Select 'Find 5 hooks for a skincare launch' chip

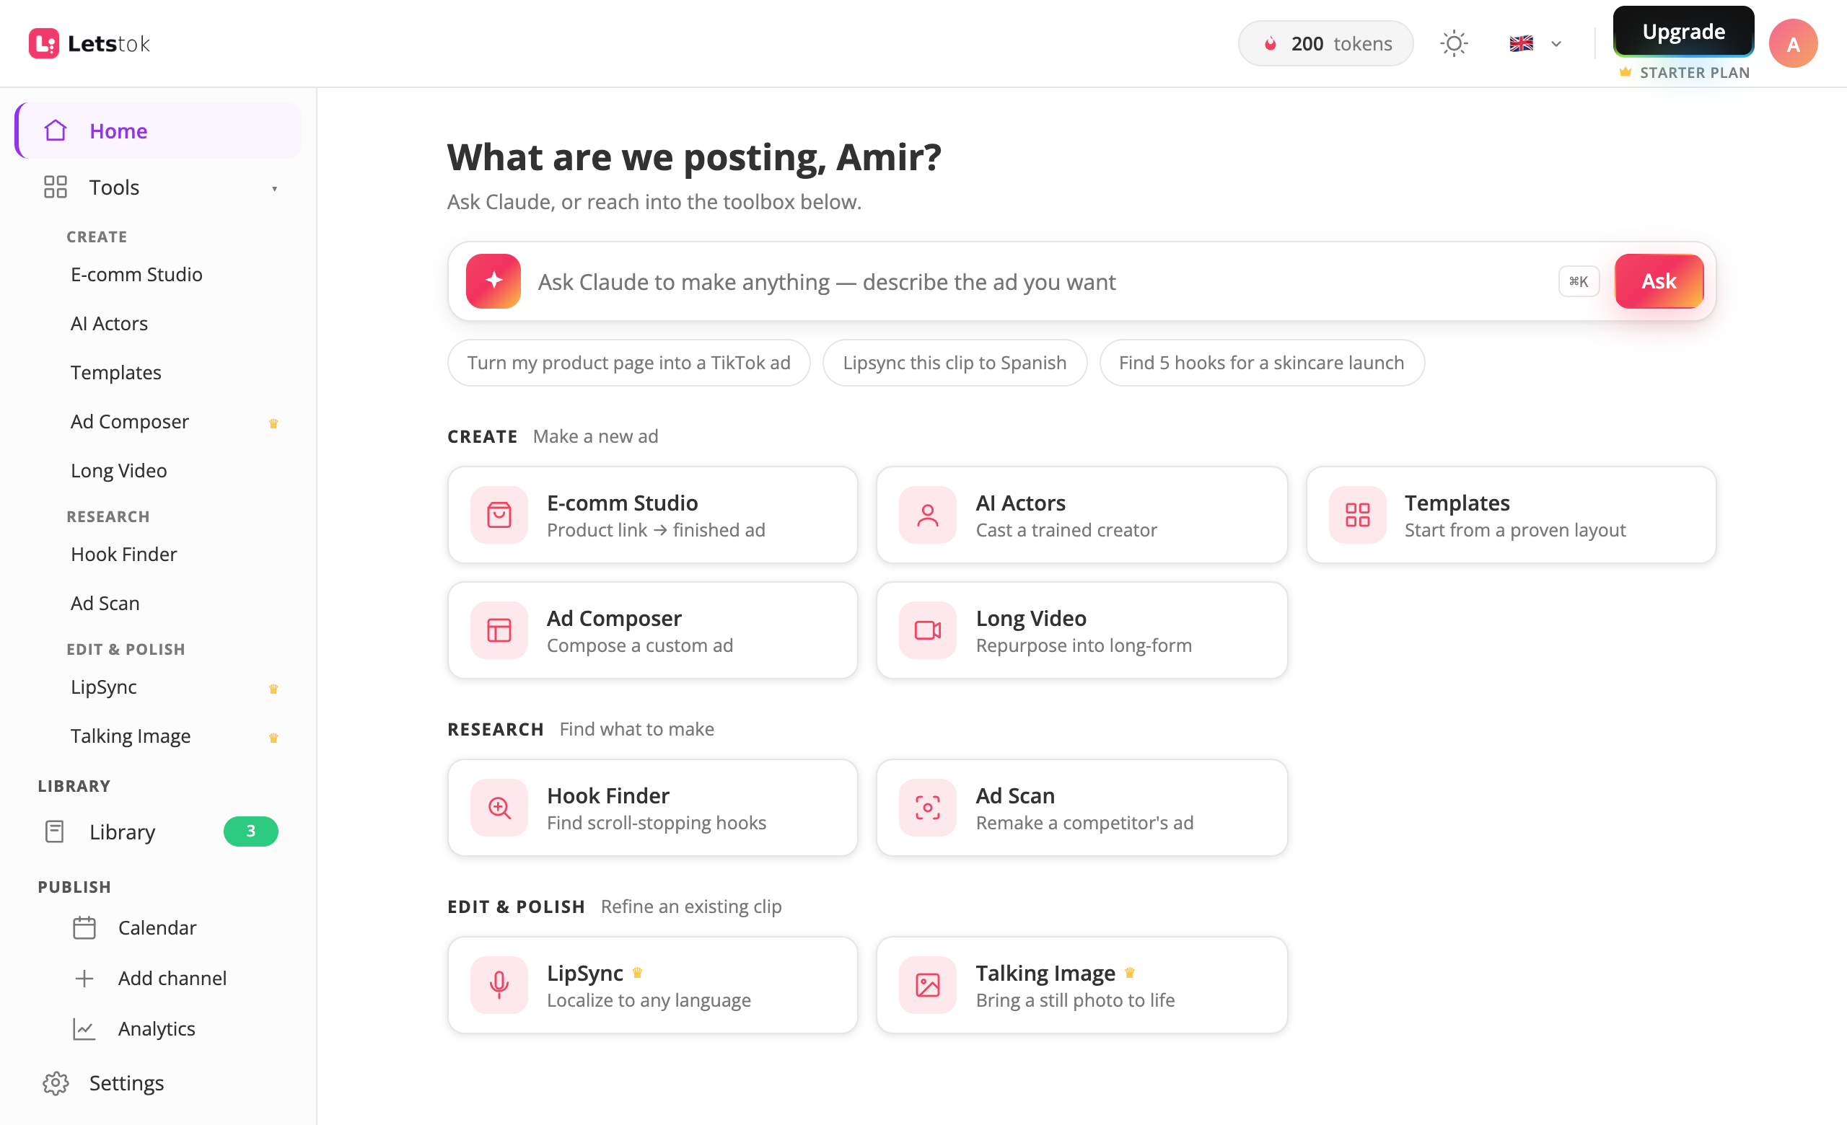tap(1261, 363)
